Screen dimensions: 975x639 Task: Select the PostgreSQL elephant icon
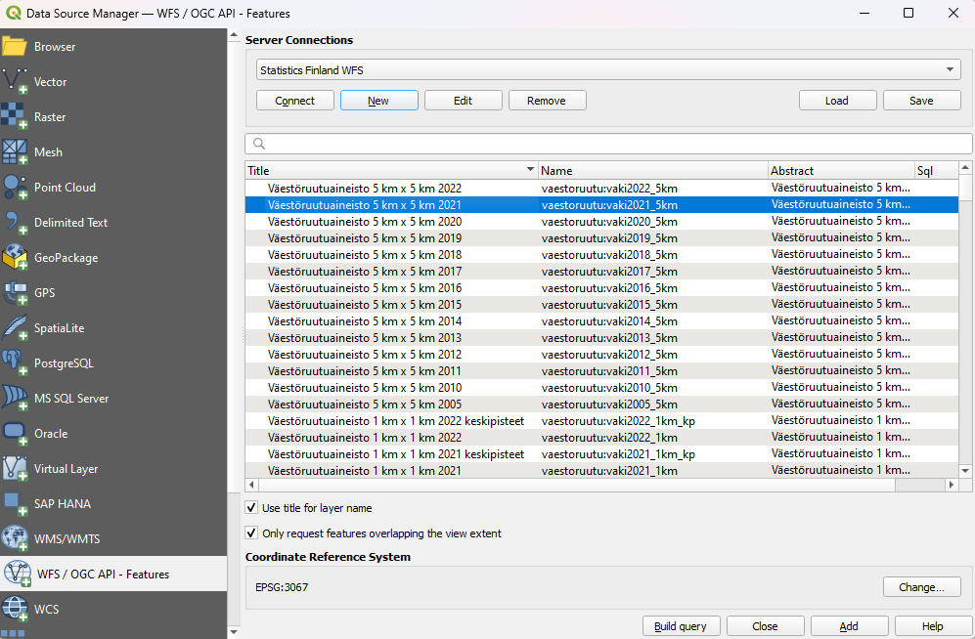[15, 363]
